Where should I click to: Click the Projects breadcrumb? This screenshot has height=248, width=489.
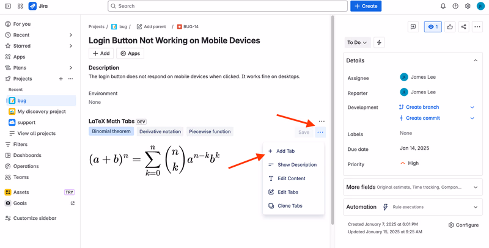(97, 27)
